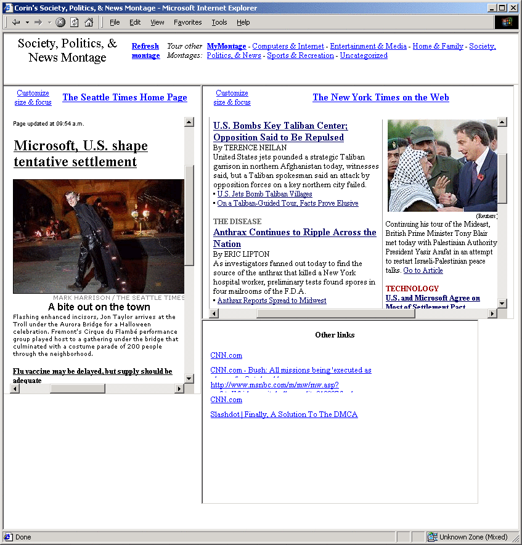
Task: Open The Seattle Times Home Page link
Action: 124,97
